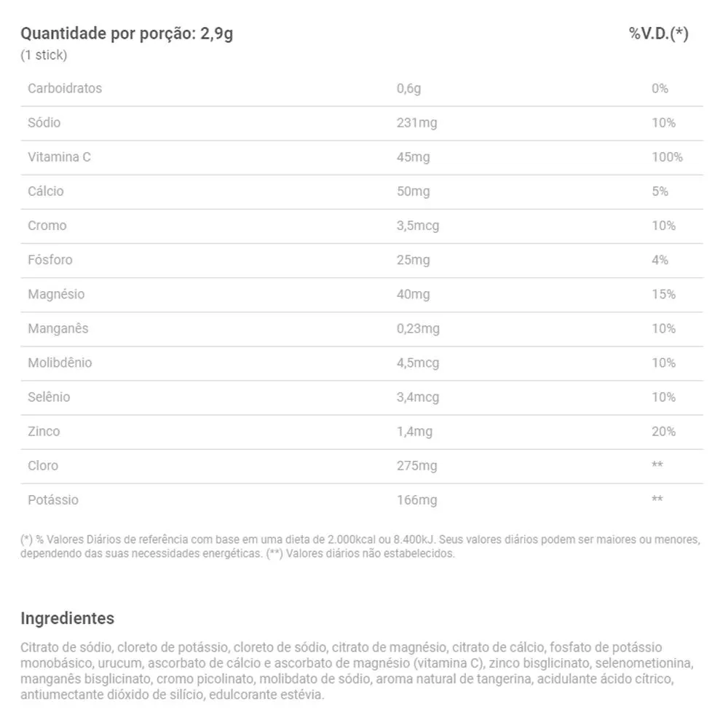This screenshot has height=728, width=728.
Task: Click the Potássio row label
Action: point(53,500)
